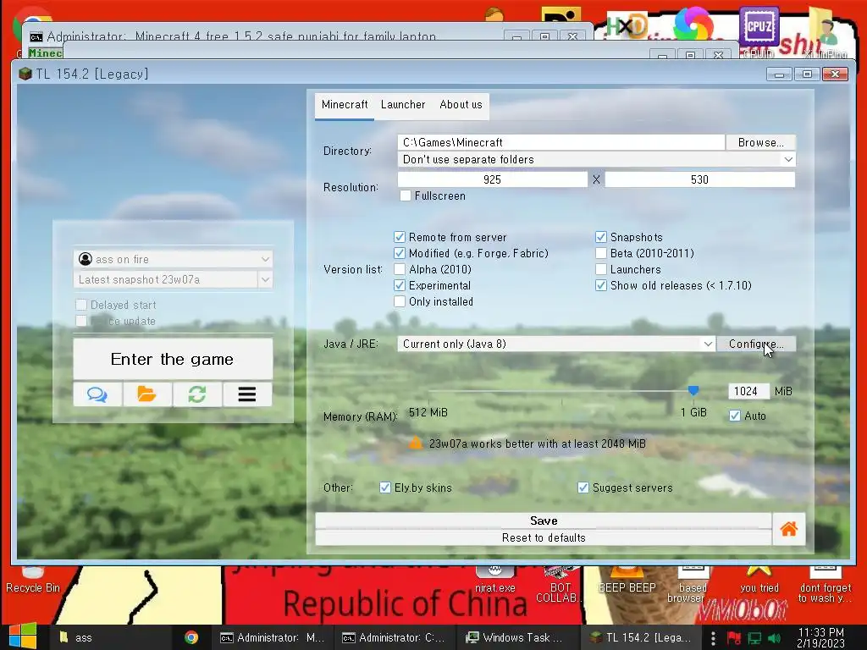Click the resolution height field 530
Viewport: 867px width, 650px height.
(x=699, y=179)
